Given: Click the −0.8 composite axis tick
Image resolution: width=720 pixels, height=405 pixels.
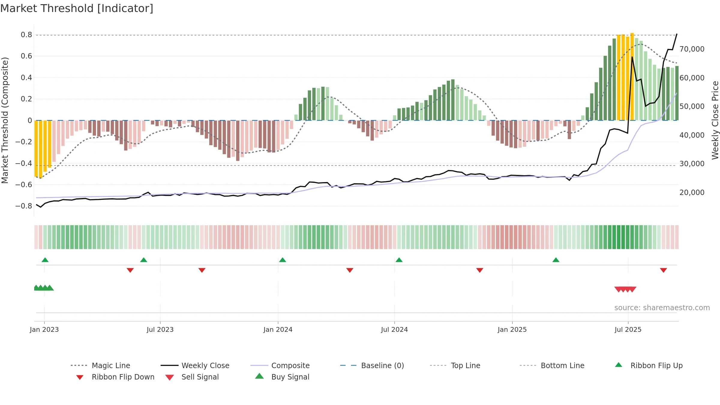Looking at the screenshot, I should click(24, 206).
